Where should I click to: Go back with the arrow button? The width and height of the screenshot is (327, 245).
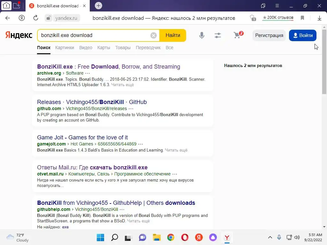click(8, 18)
